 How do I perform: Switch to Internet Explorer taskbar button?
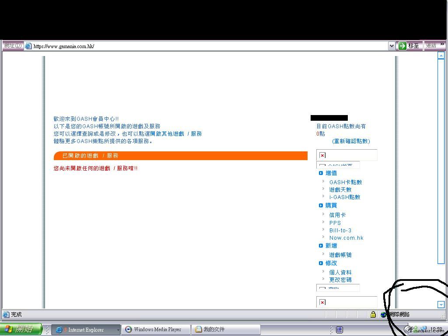[x=86, y=330]
